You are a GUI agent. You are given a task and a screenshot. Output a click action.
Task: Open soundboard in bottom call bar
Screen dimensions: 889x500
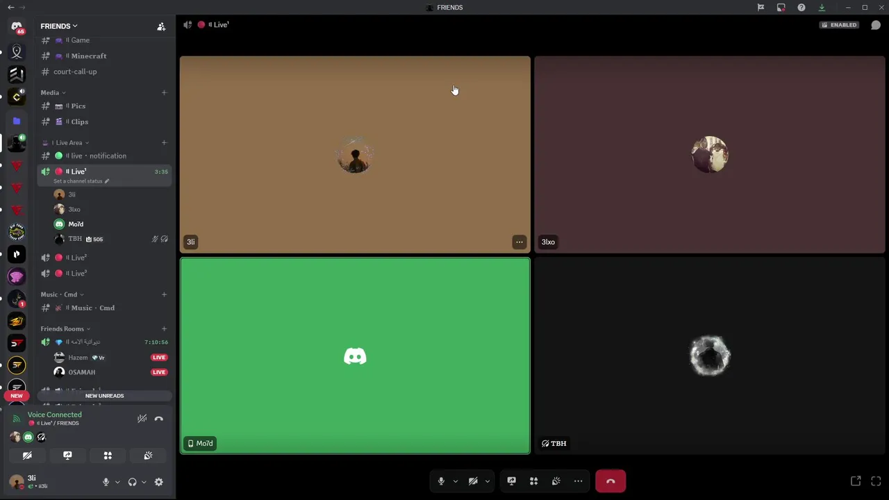point(556,481)
